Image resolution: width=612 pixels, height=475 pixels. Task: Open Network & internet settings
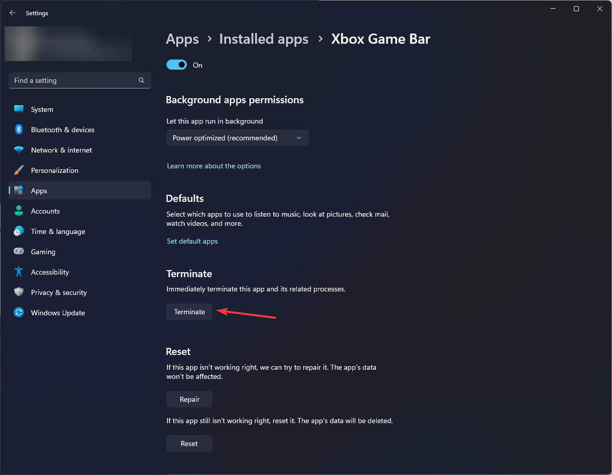[x=80, y=150]
